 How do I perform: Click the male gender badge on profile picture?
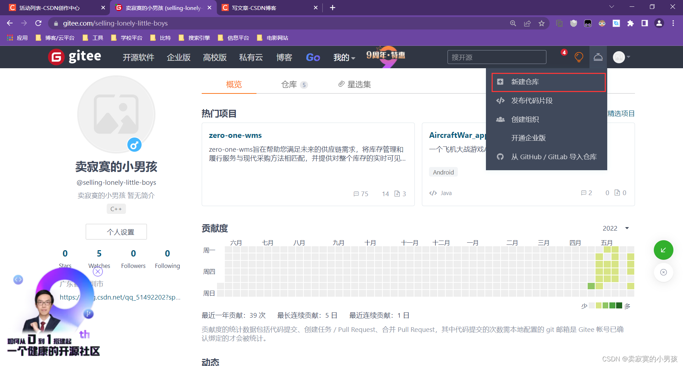[x=134, y=145]
